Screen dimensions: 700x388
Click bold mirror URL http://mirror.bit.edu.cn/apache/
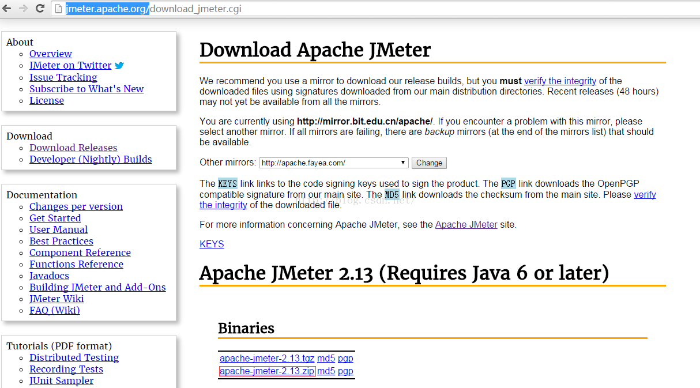point(364,122)
